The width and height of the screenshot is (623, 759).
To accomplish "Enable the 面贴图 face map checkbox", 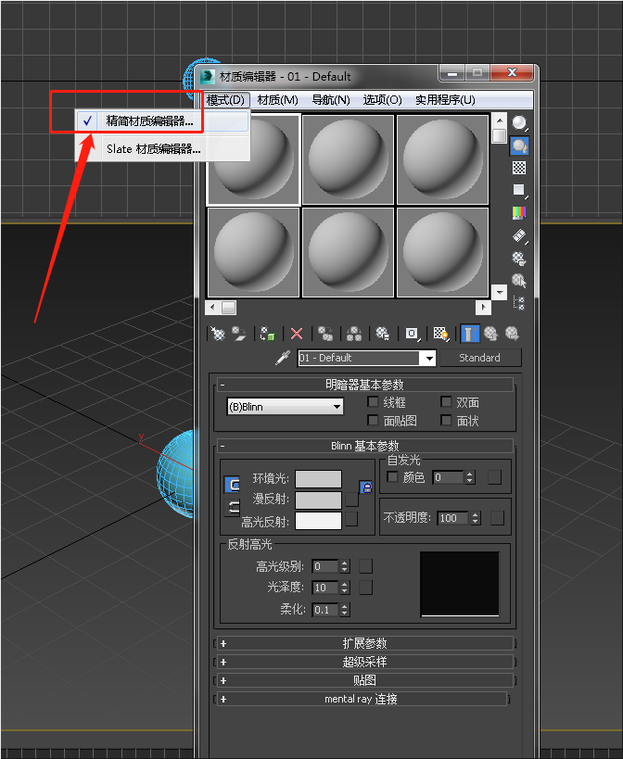I will [373, 420].
